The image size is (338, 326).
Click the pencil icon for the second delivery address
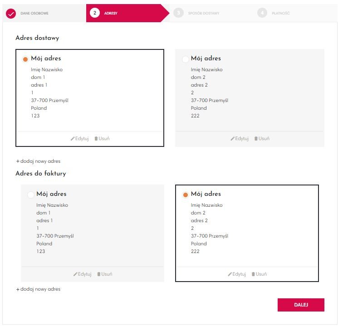pos(232,139)
